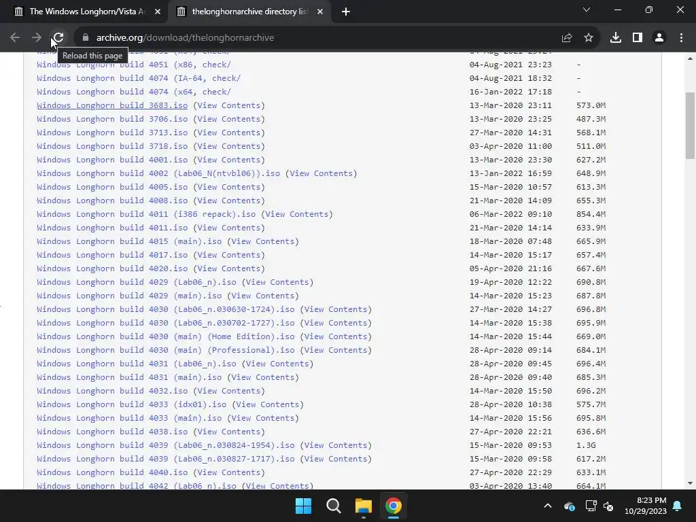The image size is (696, 522).
Task: Open Windows Longhorn build 3713.iso link
Action: tap(112, 133)
